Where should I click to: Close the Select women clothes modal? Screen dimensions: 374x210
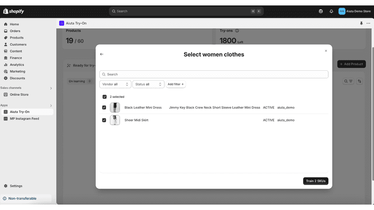326,51
